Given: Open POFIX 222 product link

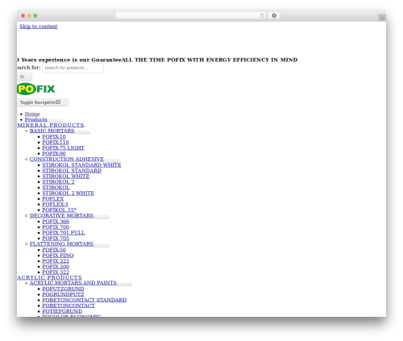Looking at the screenshot, I should [56, 261].
